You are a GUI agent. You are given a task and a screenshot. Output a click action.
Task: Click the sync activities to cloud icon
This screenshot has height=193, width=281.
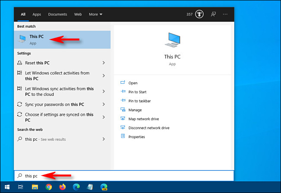[x=19, y=89]
